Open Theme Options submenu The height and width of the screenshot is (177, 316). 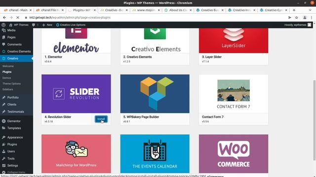[11, 84]
